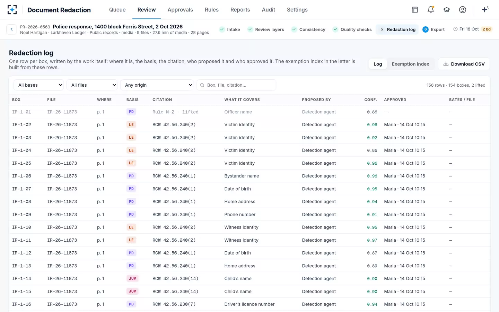Click the box, file, citation search field
Viewport: 499px width, 312px height.
tap(236, 85)
